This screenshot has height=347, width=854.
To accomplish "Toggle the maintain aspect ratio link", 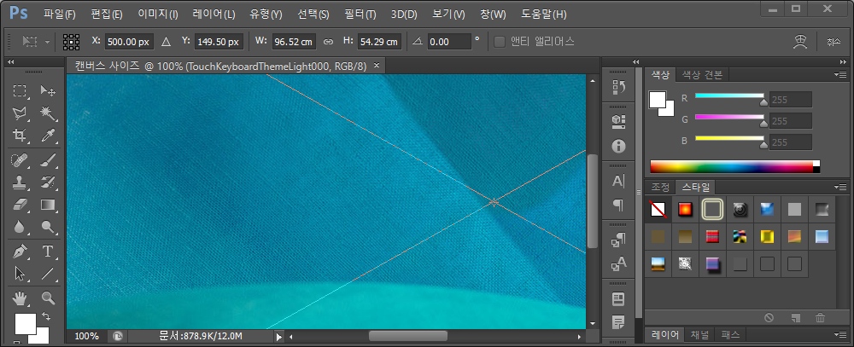I will coord(328,41).
